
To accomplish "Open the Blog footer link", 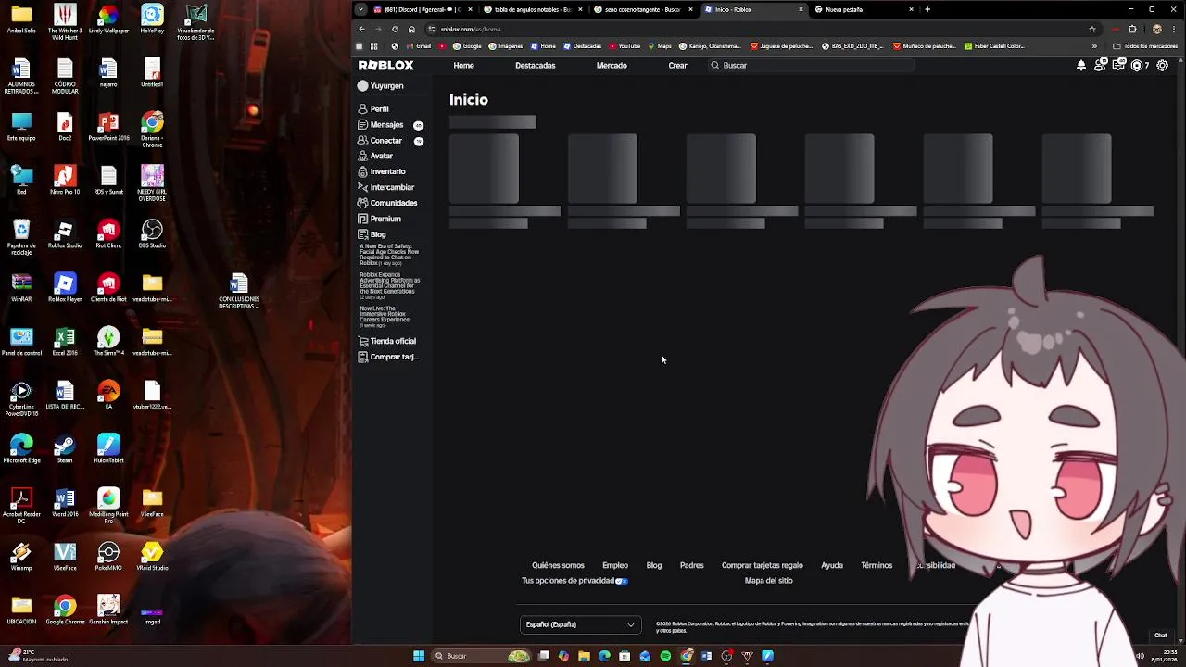I will pyautogui.click(x=654, y=565).
